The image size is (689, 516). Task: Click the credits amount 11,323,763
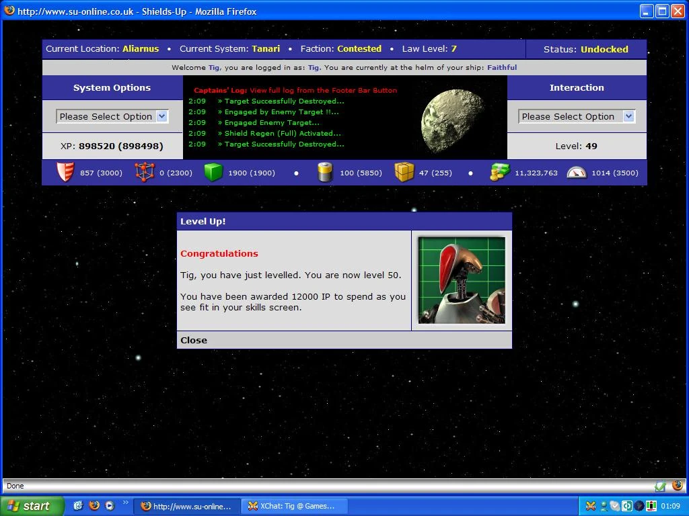[x=536, y=173]
